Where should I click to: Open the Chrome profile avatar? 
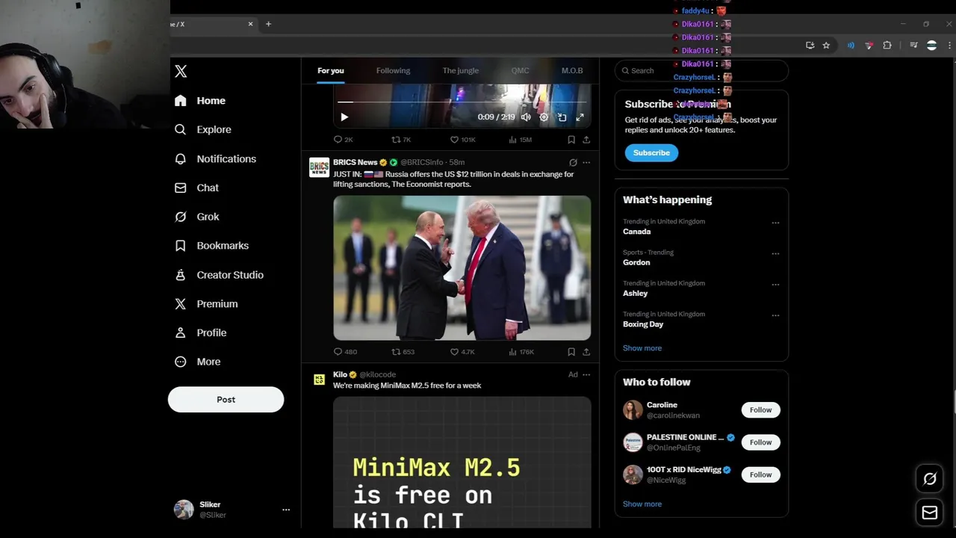[x=931, y=46]
